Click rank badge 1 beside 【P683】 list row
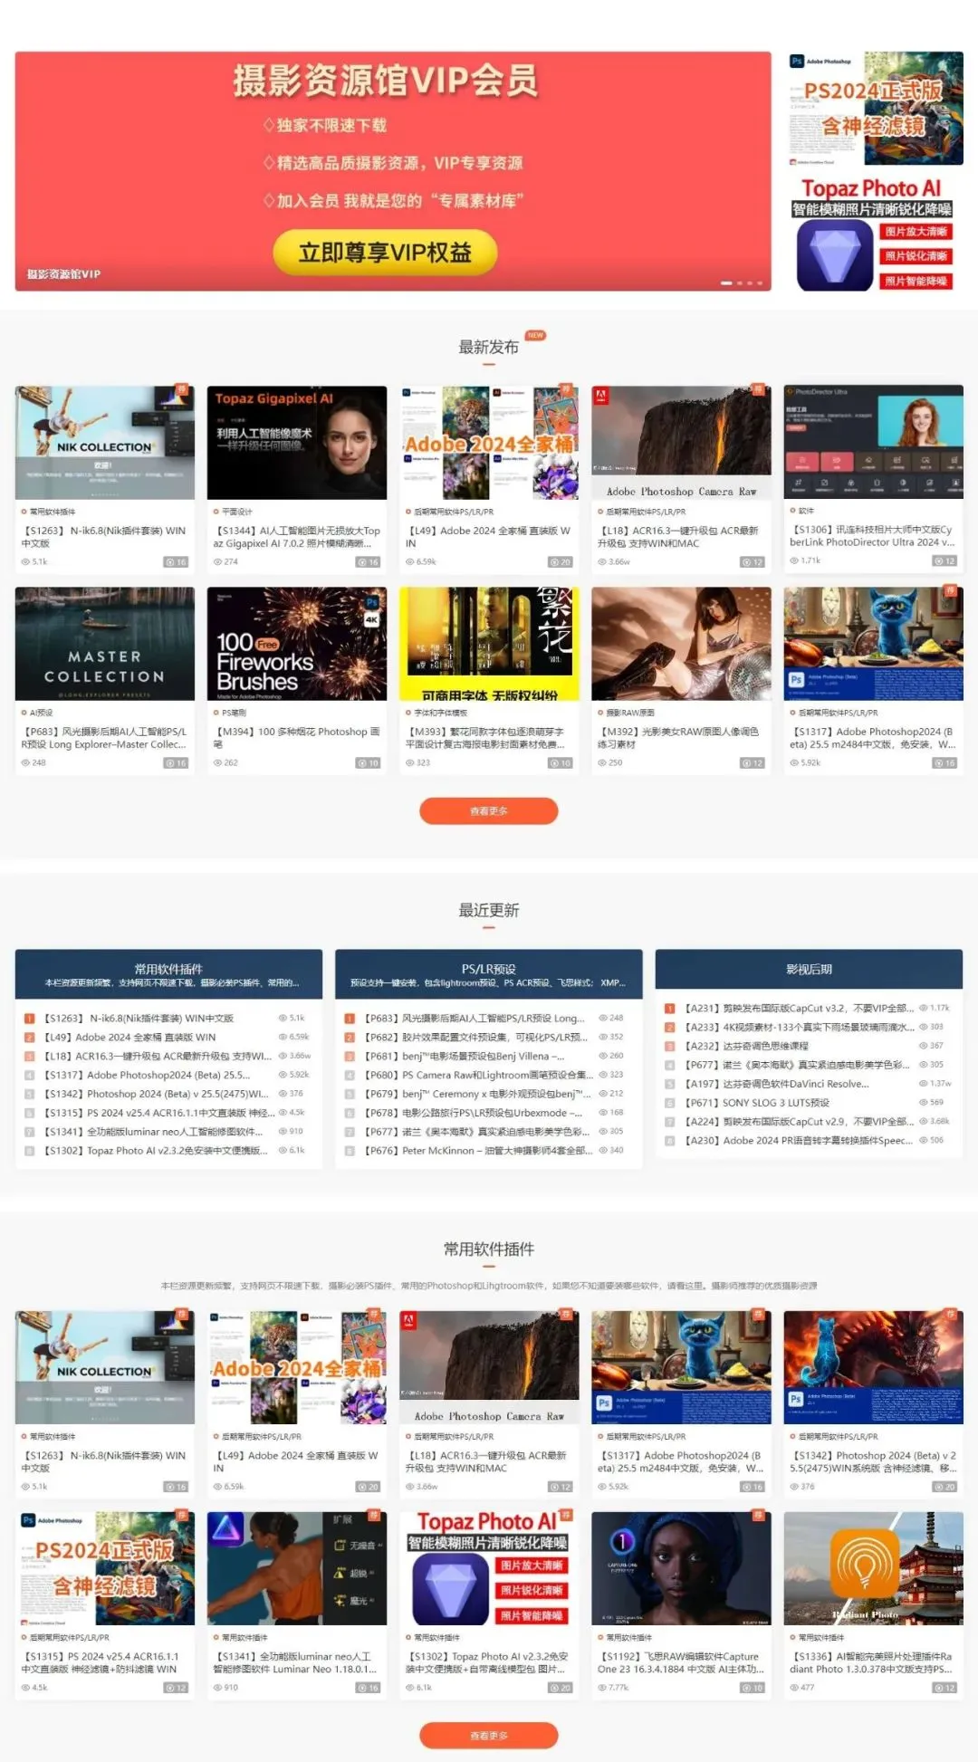978x1762 pixels. coord(350,1019)
